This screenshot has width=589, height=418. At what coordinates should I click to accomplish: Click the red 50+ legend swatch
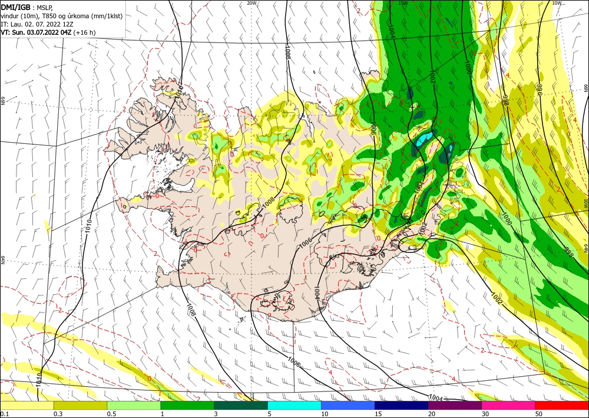pyautogui.click(x=562, y=405)
